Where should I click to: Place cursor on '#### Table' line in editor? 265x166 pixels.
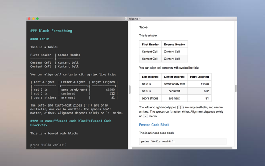click(x=40, y=39)
